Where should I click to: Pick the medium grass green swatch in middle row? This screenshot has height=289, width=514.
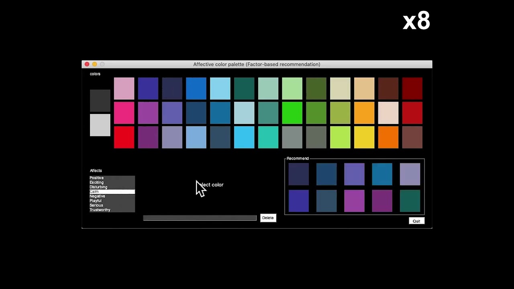pyautogui.click(x=316, y=113)
